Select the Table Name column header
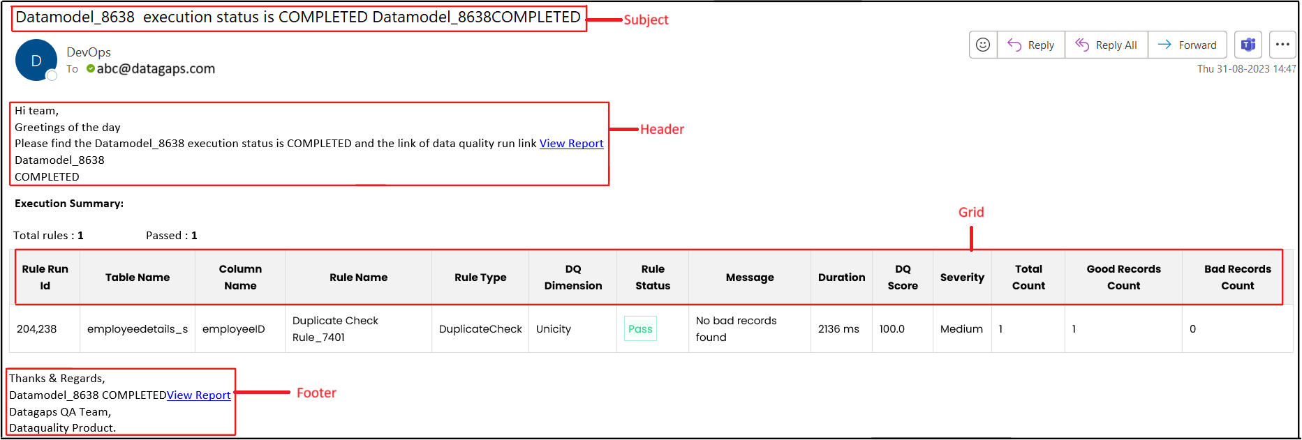 [x=138, y=277]
